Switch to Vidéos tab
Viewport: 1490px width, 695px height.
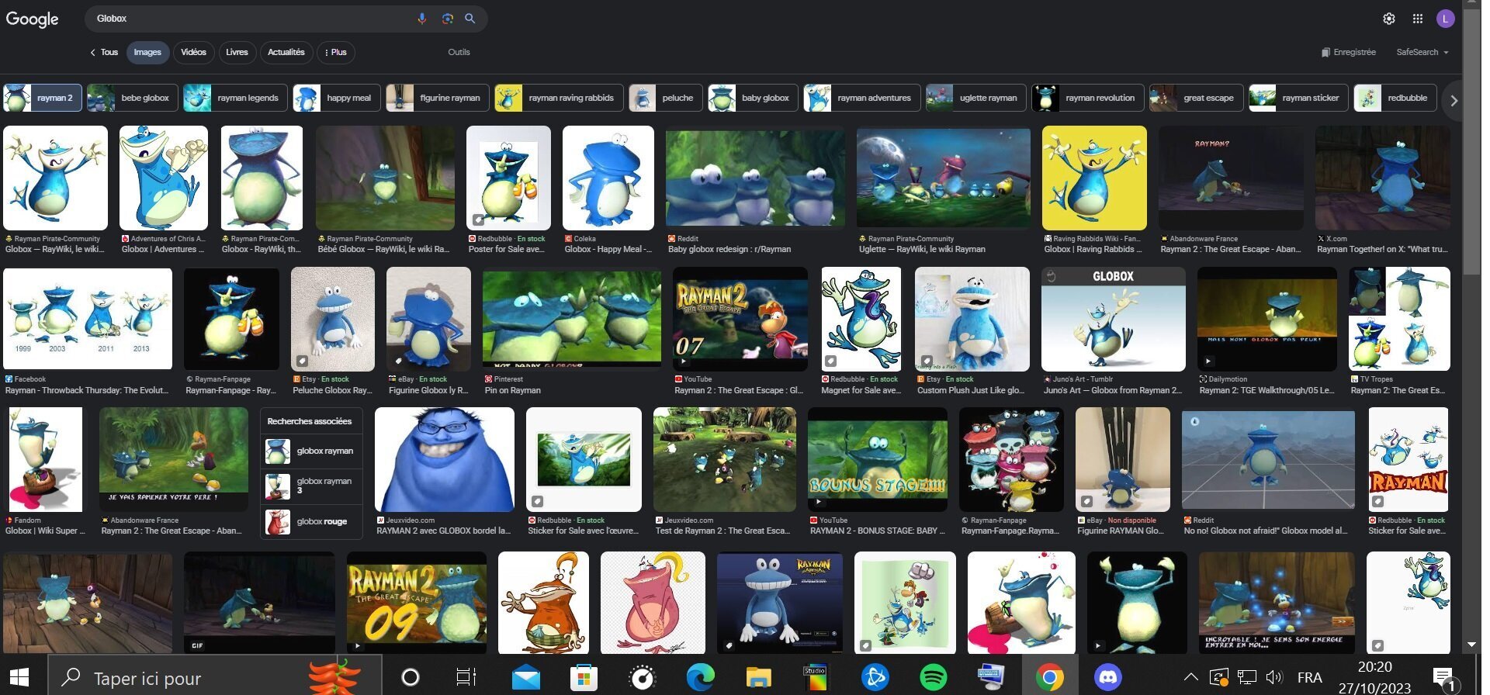(x=193, y=52)
